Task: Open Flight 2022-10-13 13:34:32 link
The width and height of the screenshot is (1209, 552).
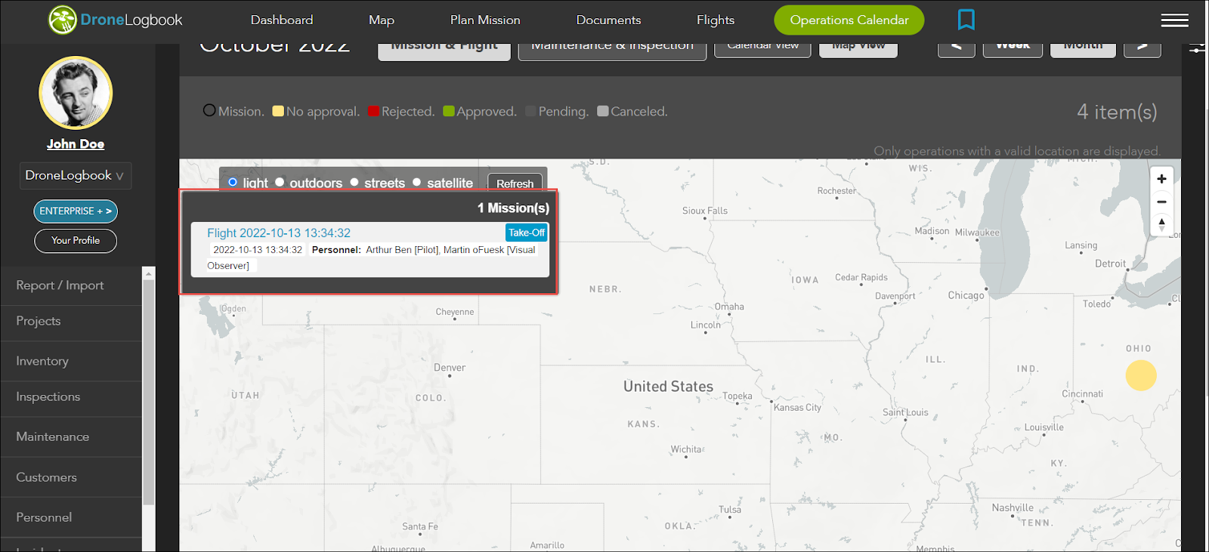Action: pos(279,233)
